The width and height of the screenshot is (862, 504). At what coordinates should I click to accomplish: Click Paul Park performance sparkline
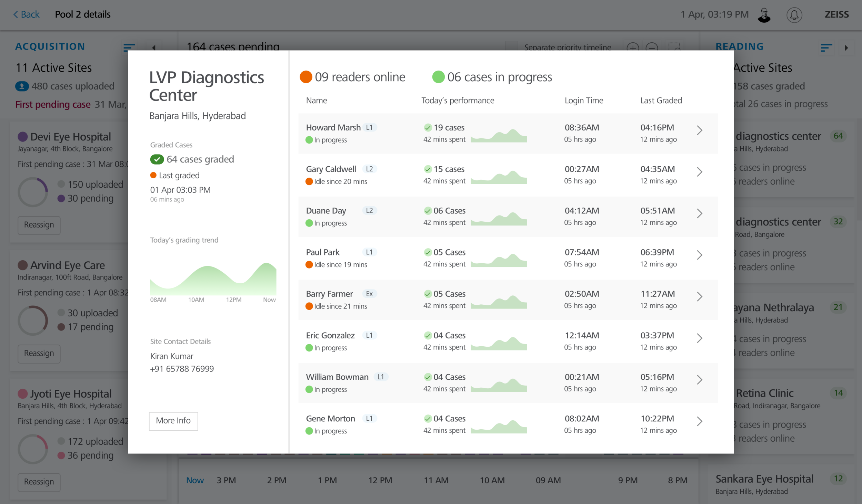pyautogui.click(x=499, y=260)
